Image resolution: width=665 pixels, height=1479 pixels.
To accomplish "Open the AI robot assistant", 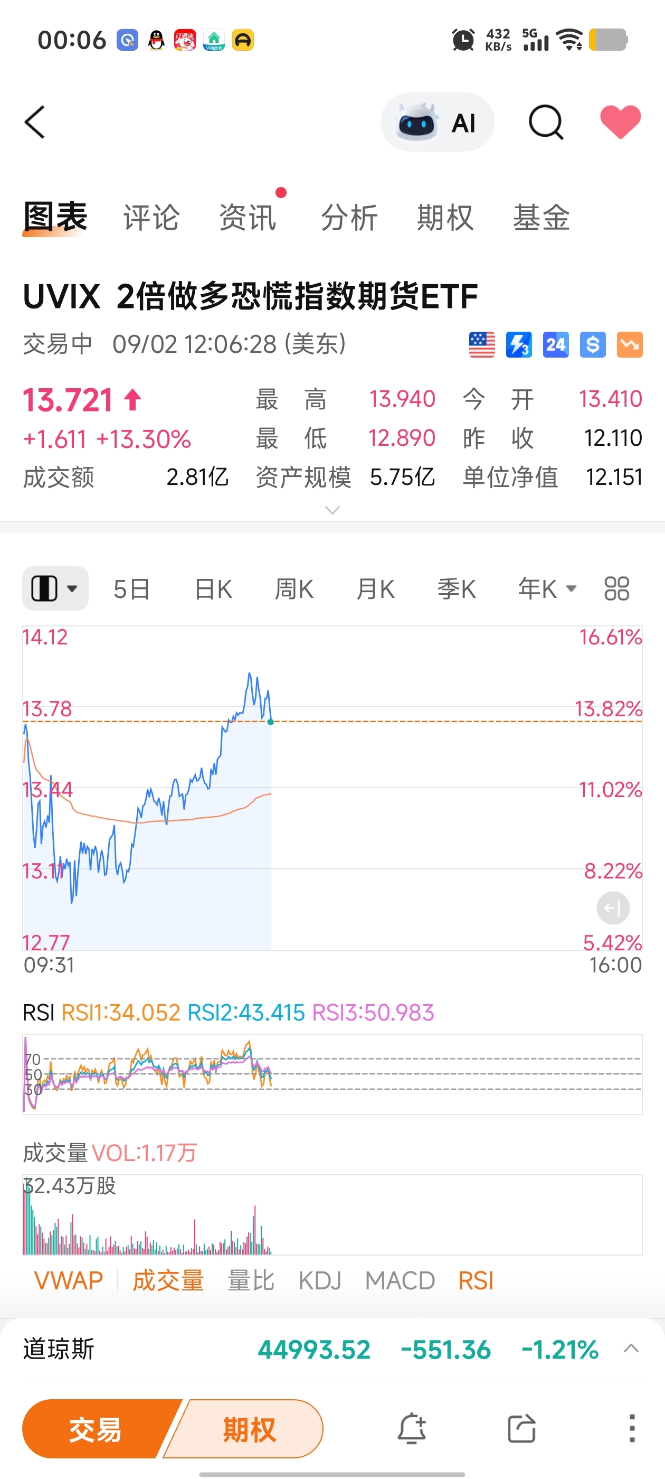I will coord(437,123).
